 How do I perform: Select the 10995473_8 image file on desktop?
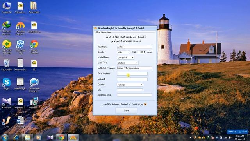[20, 83]
